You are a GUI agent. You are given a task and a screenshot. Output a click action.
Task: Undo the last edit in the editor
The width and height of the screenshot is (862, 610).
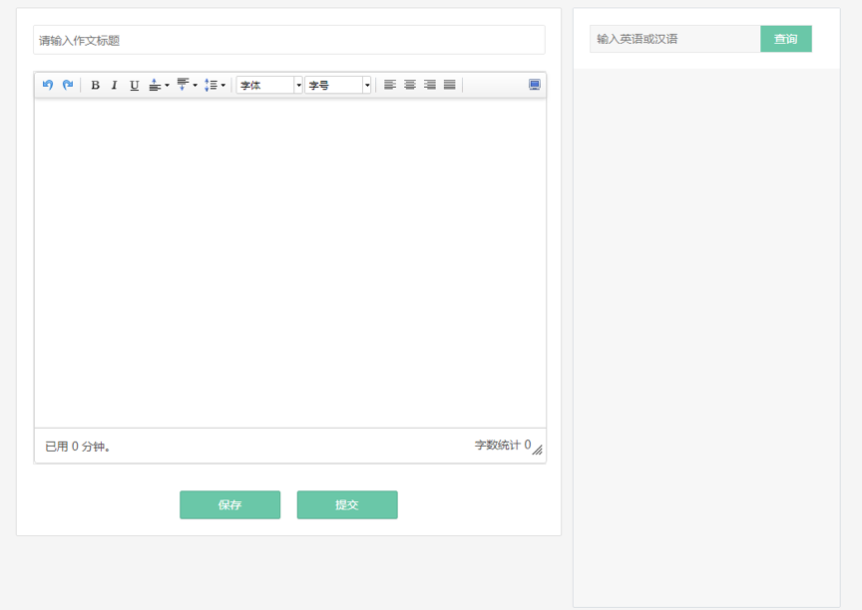[48, 85]
